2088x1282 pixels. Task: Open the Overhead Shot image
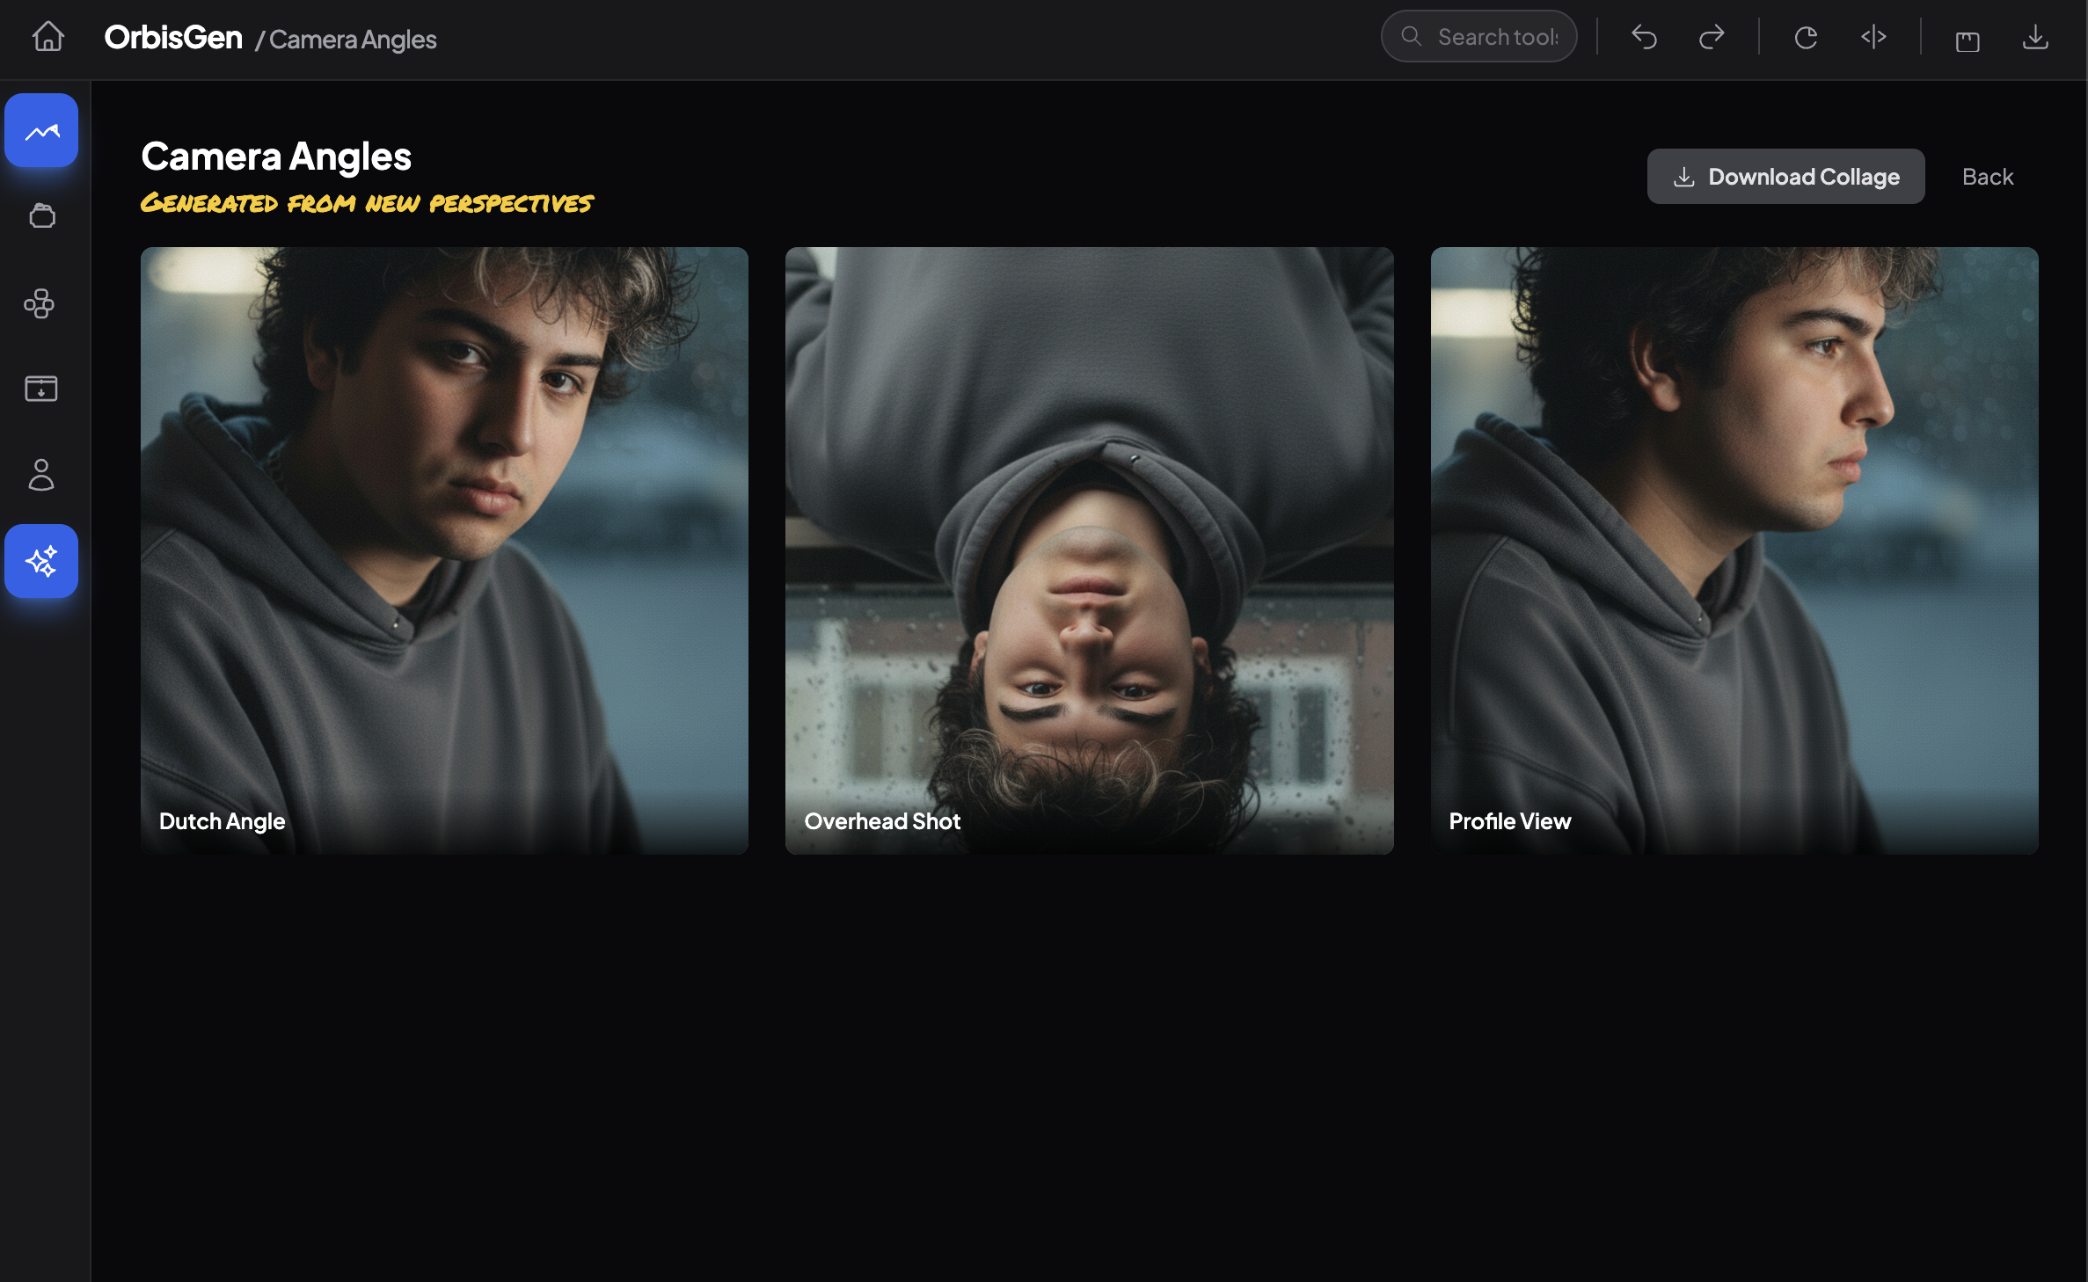pos(1089,550)
